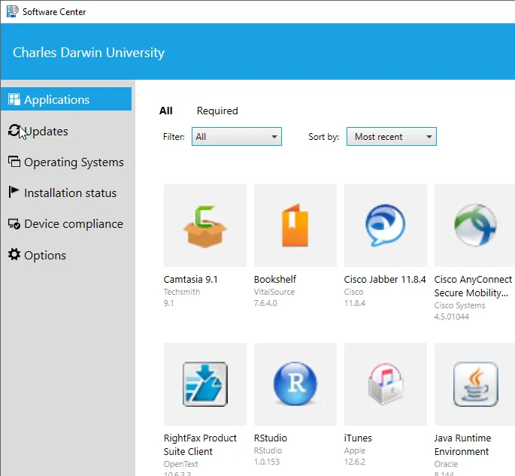Click the iTunes application icon
Image resolution: width=515 pixels, height=476 pixels.
coord(385,384)
